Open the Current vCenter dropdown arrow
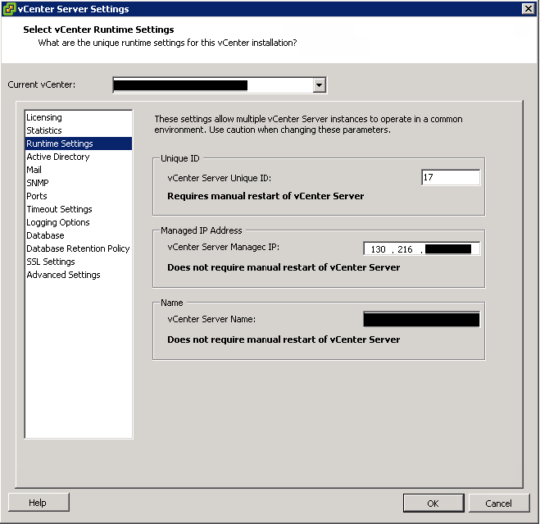This screenshot has height=524, width=540. click(320, 85)
